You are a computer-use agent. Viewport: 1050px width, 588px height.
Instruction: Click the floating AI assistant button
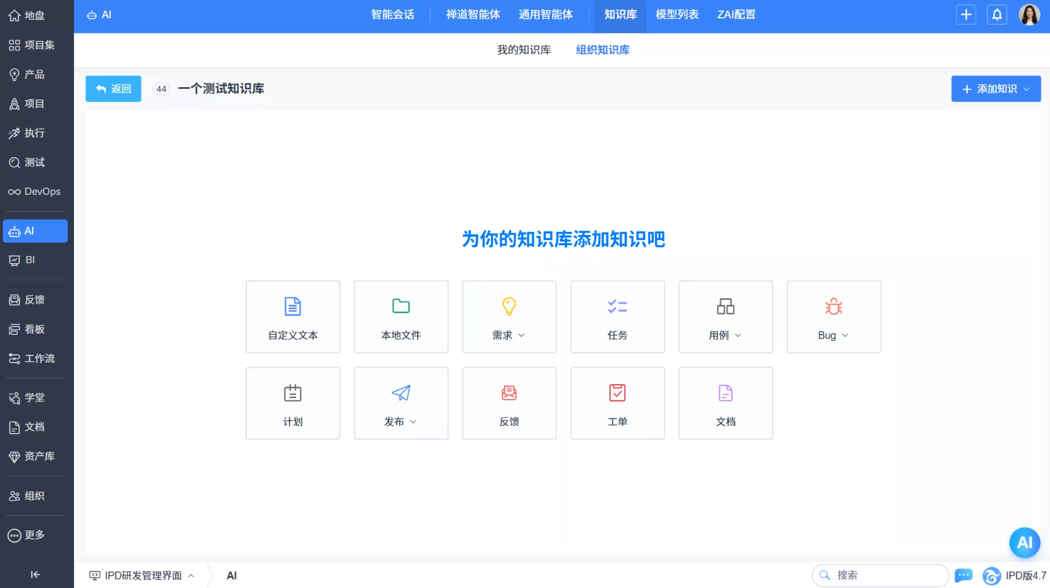click(1025, 542)
